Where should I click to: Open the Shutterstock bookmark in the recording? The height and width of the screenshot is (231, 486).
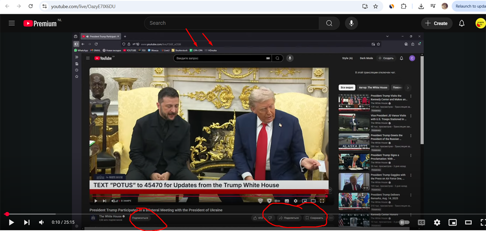[x=180, y=50]
